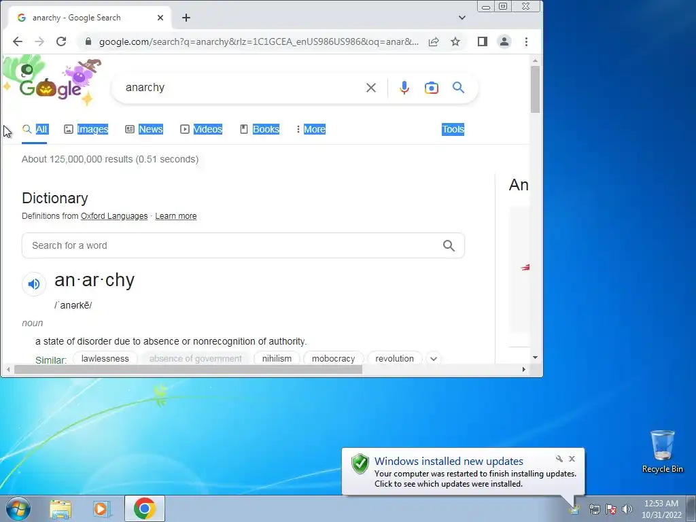Close the Windows update balloon
Screen dimensions: 696x522
[x=572, y=459]
